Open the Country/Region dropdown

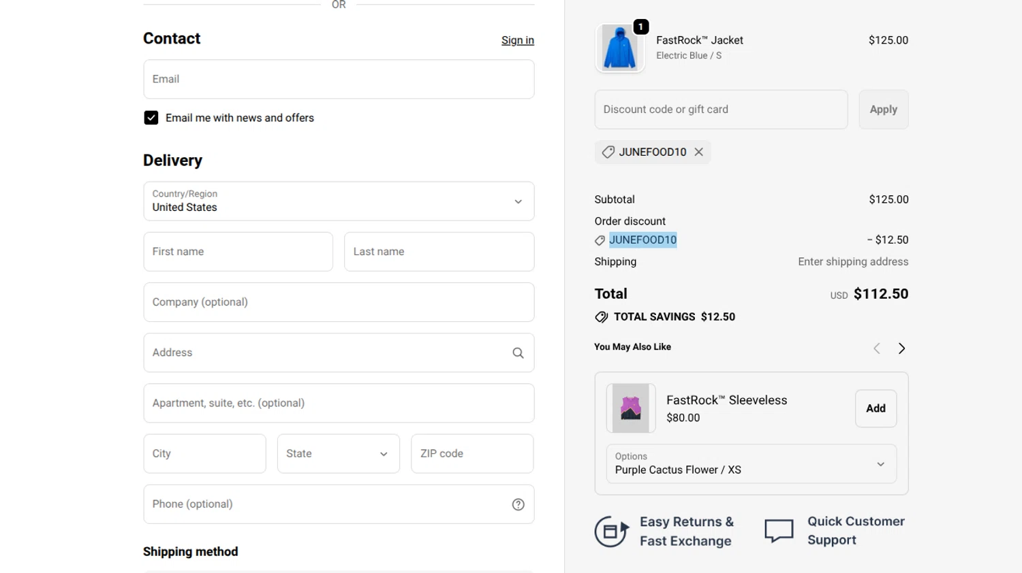click(339, 201)
